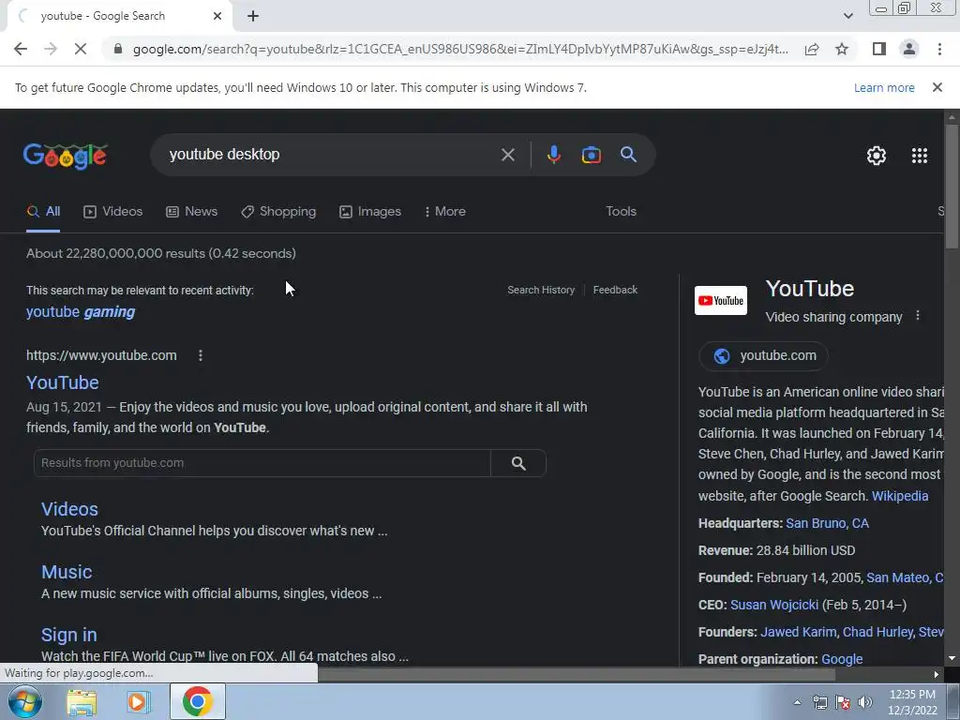Open the Sign in sitelink
Screen dimensions: 960x720
[x=68, y=635]
